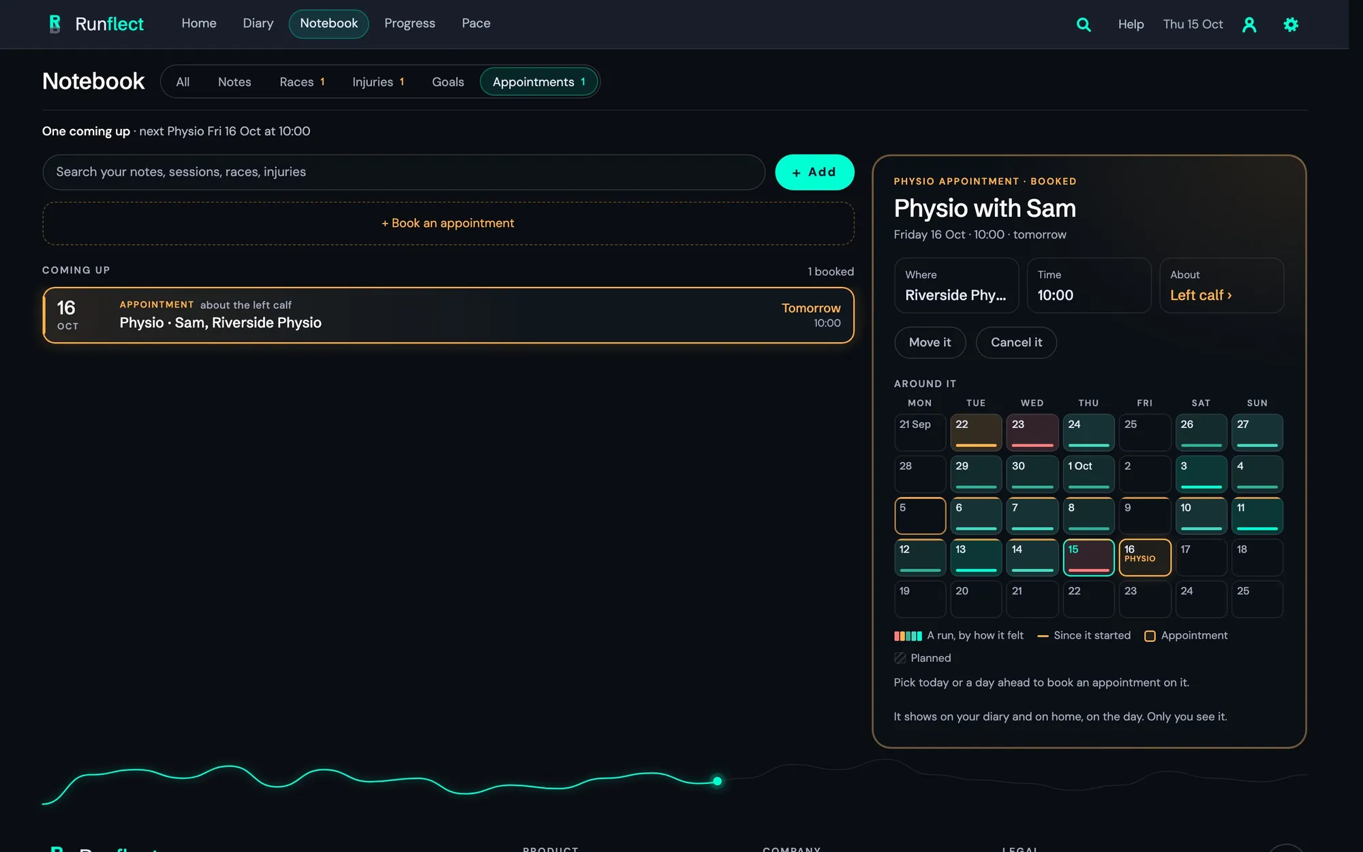Select calendar day 27 September

click(x=1257, y=432)
